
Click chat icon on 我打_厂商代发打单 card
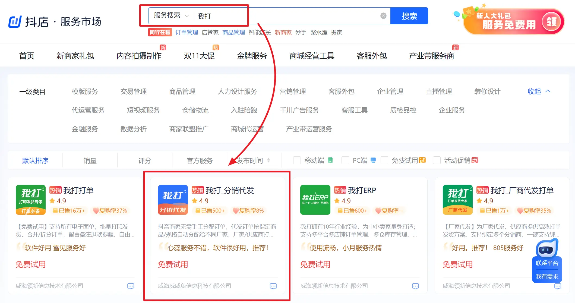point(558,286)
